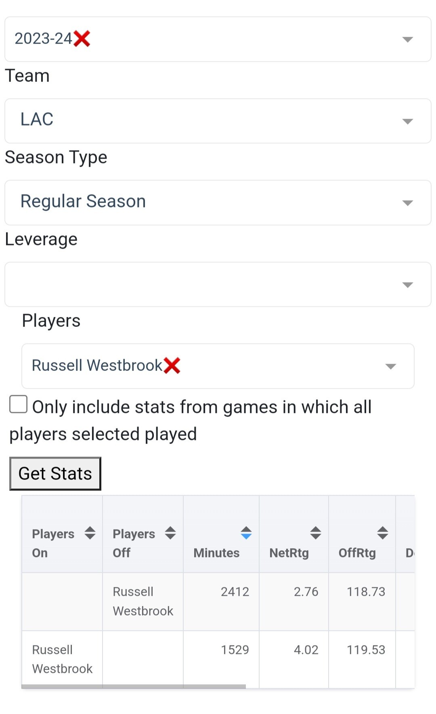The height and width of the screenshot is (714, 436).
Task: Open the Players dropdown arrow
Action: [x=390, y=366]
